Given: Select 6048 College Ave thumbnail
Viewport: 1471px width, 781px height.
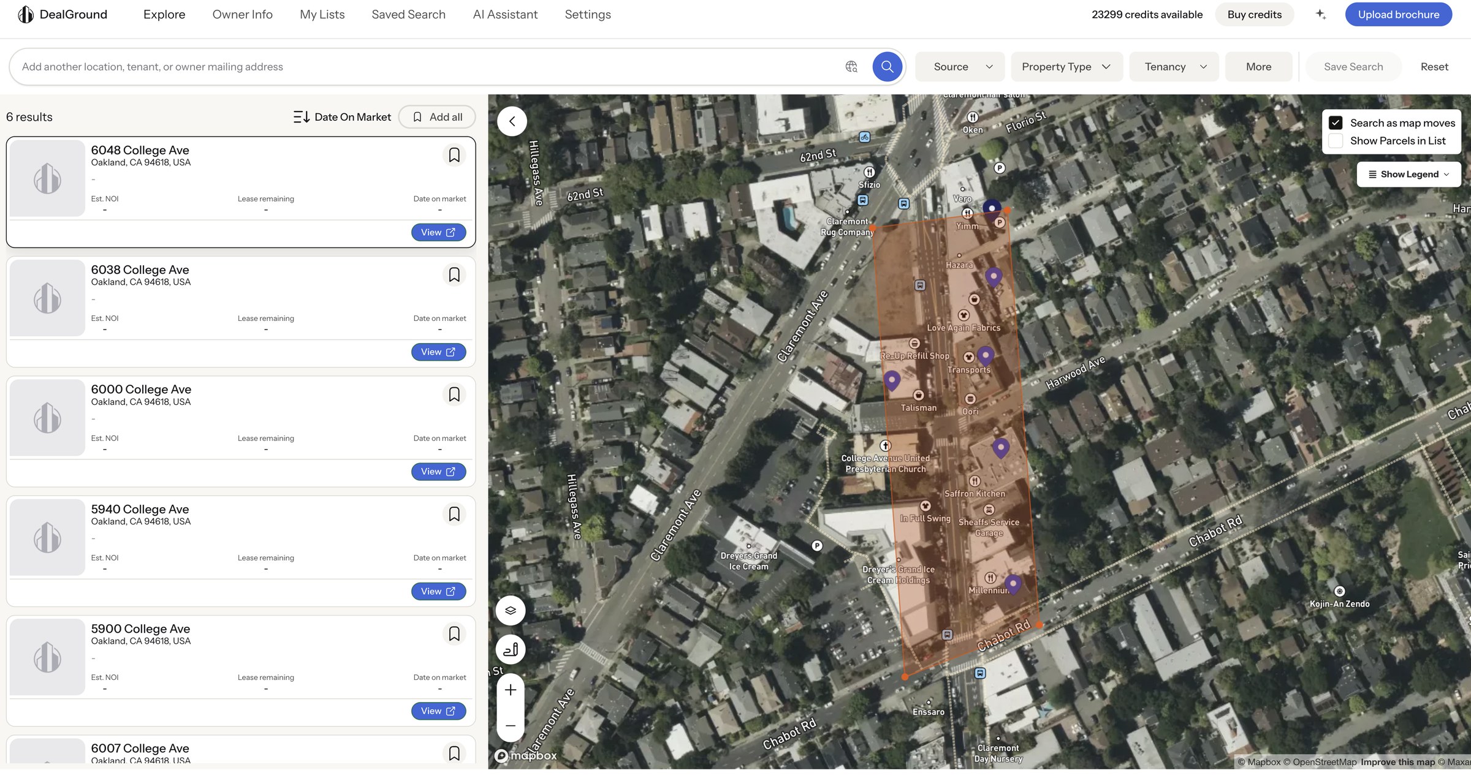Looking at the screenshot, I should [x=47, y=178].
